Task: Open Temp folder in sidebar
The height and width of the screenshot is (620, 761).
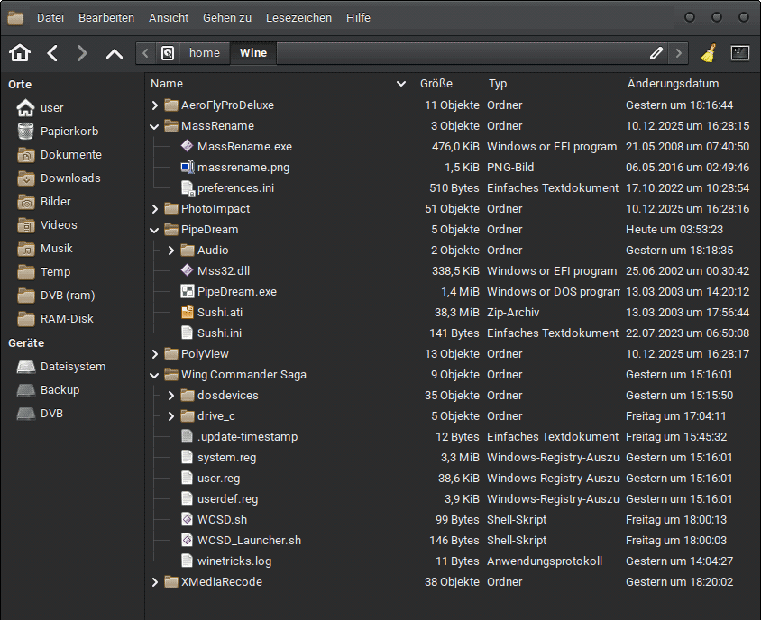Action: coord(43,271)
